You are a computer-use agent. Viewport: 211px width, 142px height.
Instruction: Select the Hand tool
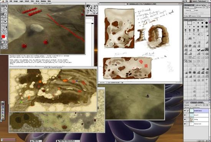click(x=2, y=32)
